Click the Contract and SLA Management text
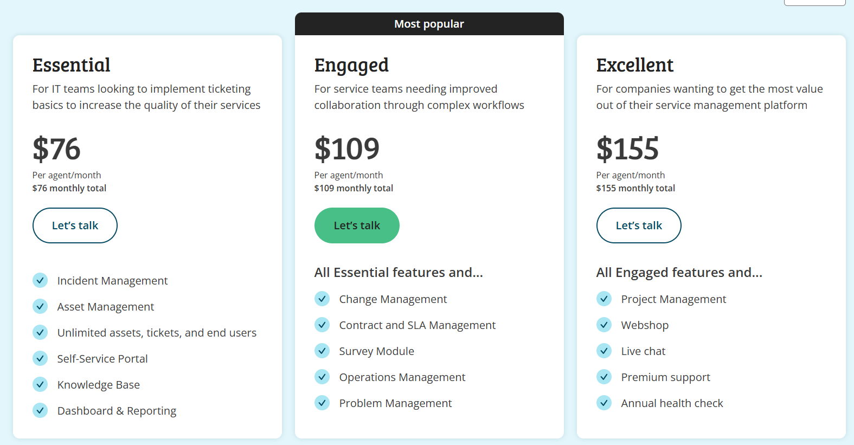The image size is (854, 445). (417, 325)
